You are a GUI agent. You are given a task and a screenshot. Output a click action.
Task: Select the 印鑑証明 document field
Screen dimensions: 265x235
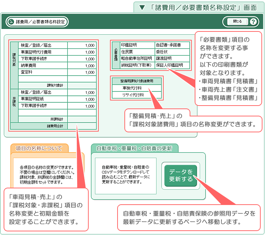137,45
